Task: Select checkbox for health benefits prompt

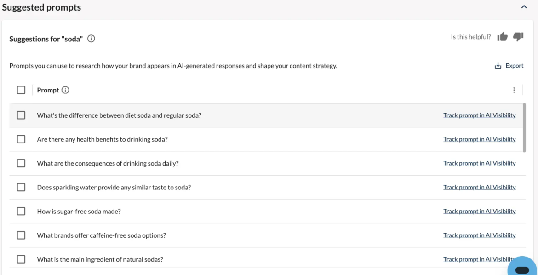Action: 21,139
